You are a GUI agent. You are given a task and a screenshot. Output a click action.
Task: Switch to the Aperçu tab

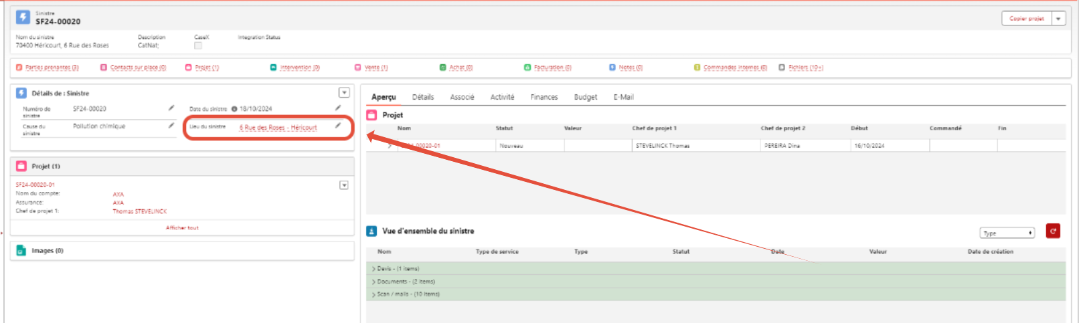click(x=384, y=97)
